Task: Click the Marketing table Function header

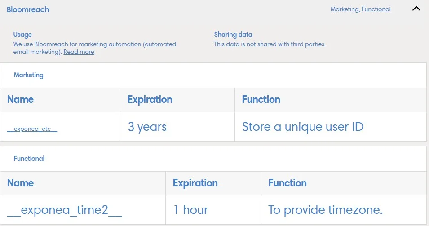Action: click(331, 100)
